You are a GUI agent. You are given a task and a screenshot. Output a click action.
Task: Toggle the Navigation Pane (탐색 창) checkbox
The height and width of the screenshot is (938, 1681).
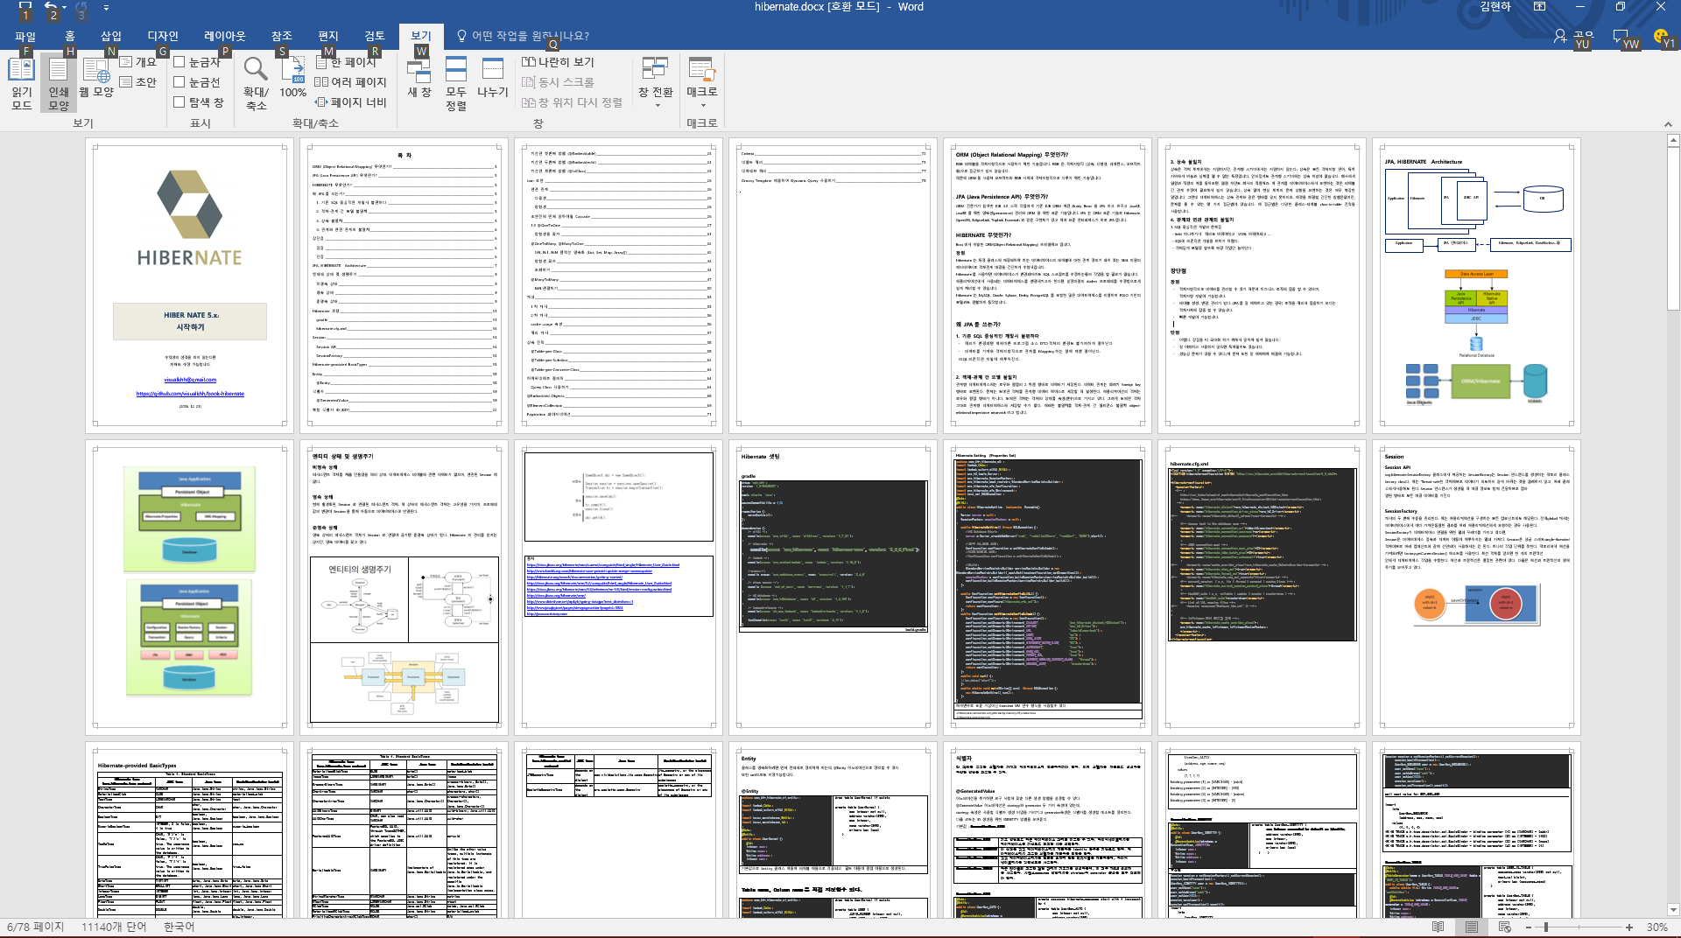(x=199, y=102)
